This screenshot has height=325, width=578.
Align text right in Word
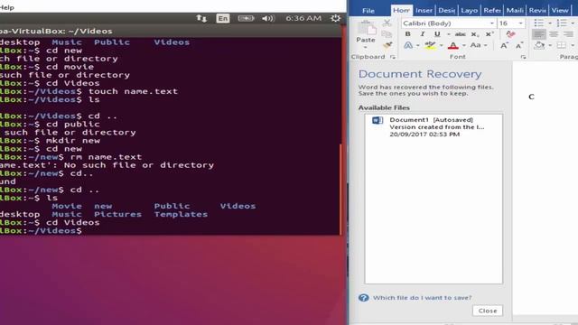pyautogui.click(x=568, y=34)
